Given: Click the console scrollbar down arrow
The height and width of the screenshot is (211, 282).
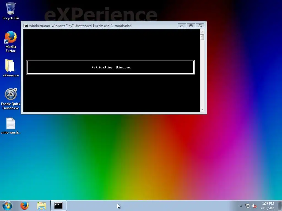Looking at the screenshot, I should [202, 109].
